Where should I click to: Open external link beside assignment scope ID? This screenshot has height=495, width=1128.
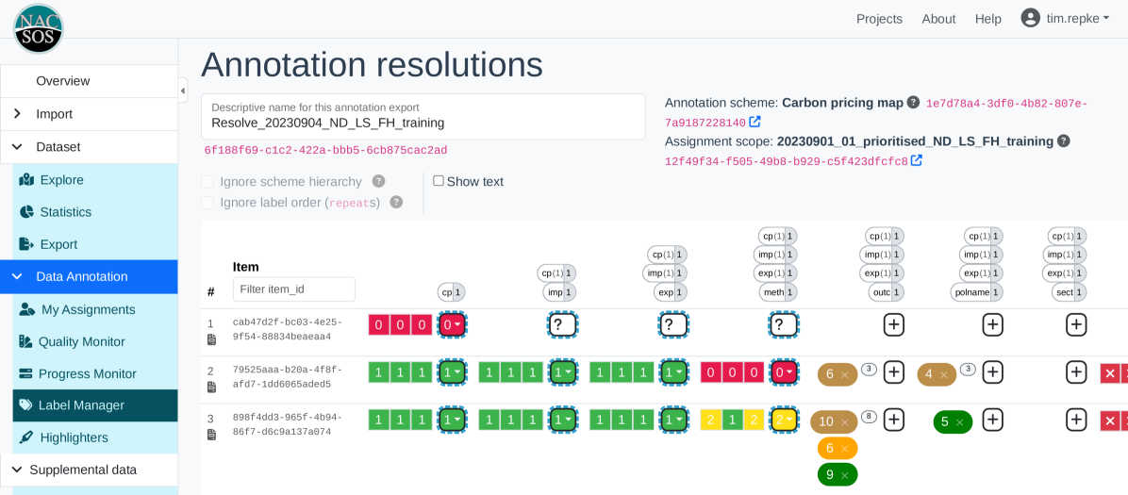pos(916,161)
